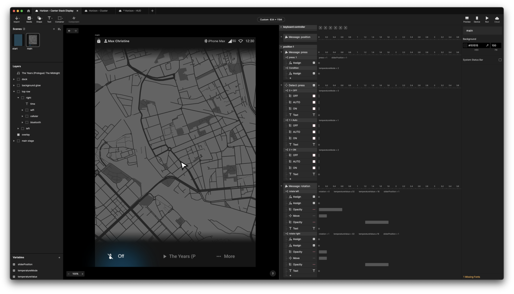Open the Cloud upload icon

497,18
